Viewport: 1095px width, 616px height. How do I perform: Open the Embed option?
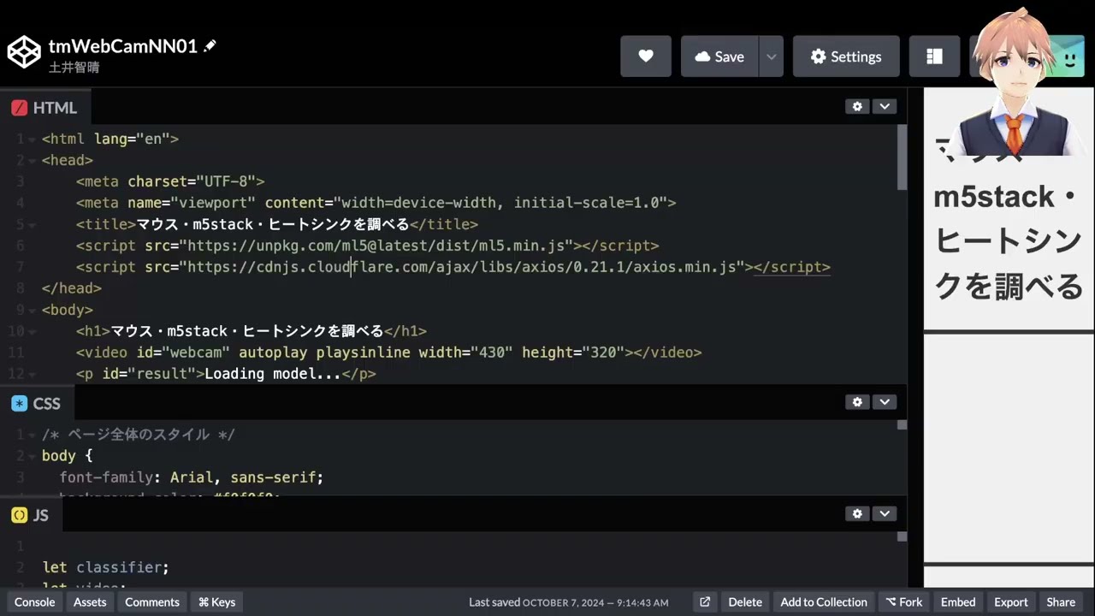click(x=958, y=602)
